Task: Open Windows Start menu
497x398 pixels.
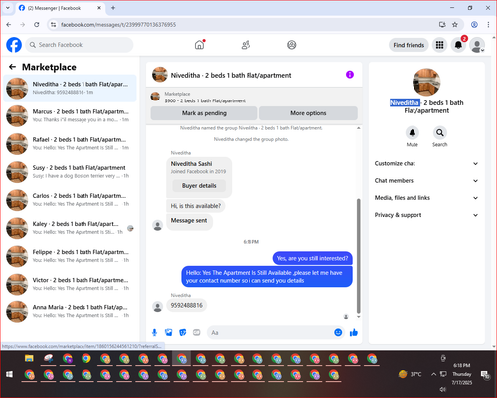Action: [x=9, y=374]
